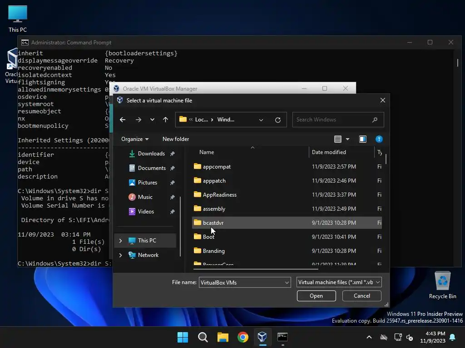This screenshot has height=348, width=465.
Task: Click the muted volume tray icon
Action: tap(410, 337)
